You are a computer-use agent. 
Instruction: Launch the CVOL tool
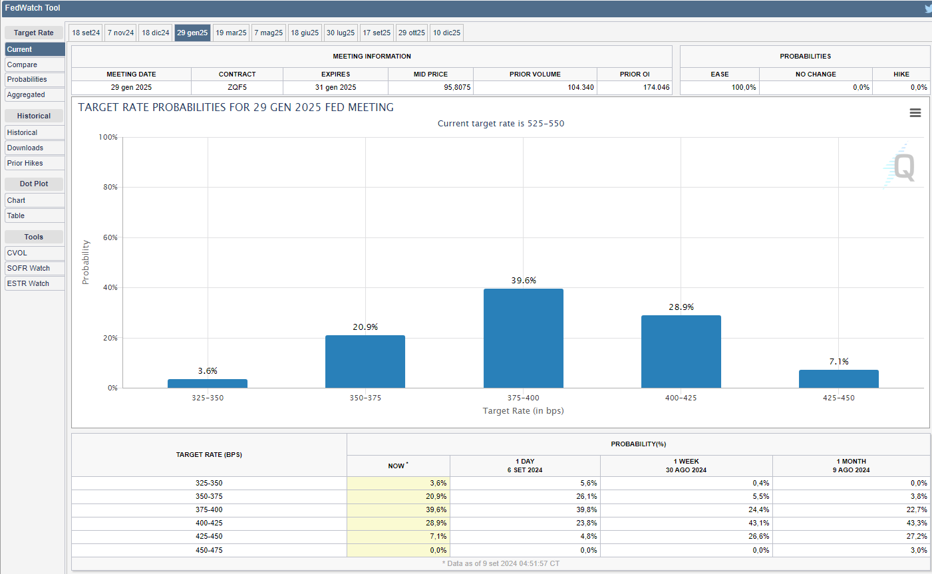tap(35, 253)
